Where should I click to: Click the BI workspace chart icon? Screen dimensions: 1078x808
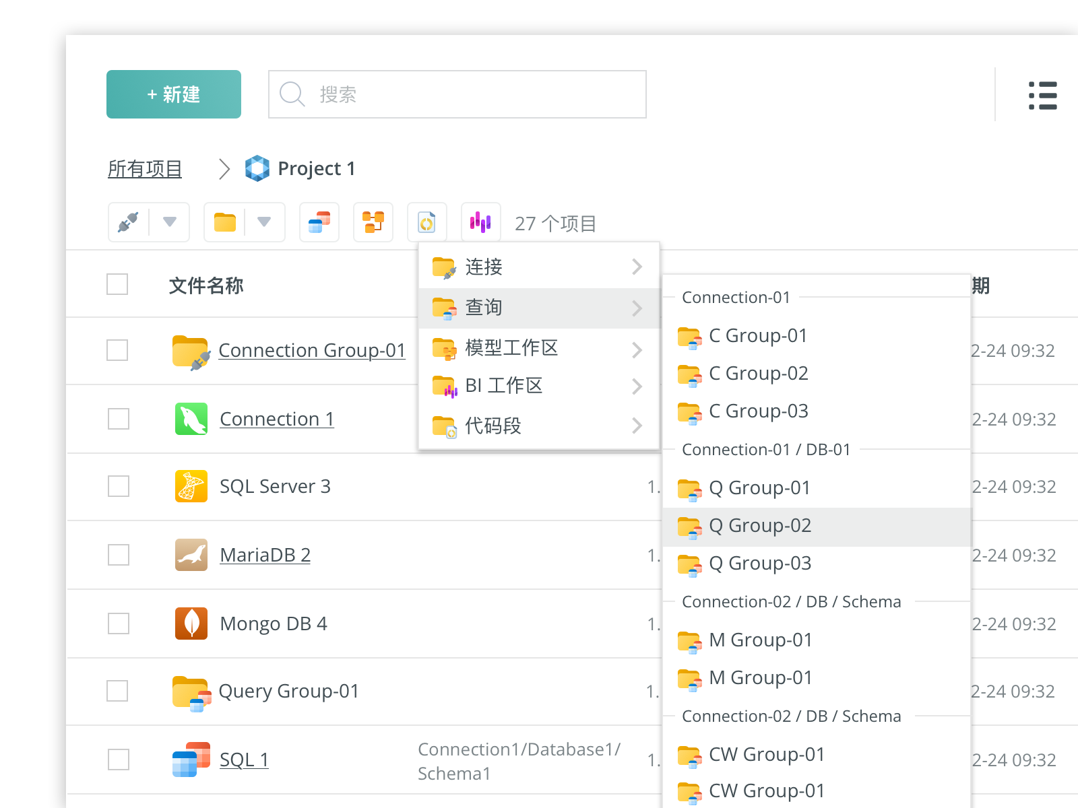point(480,222)
